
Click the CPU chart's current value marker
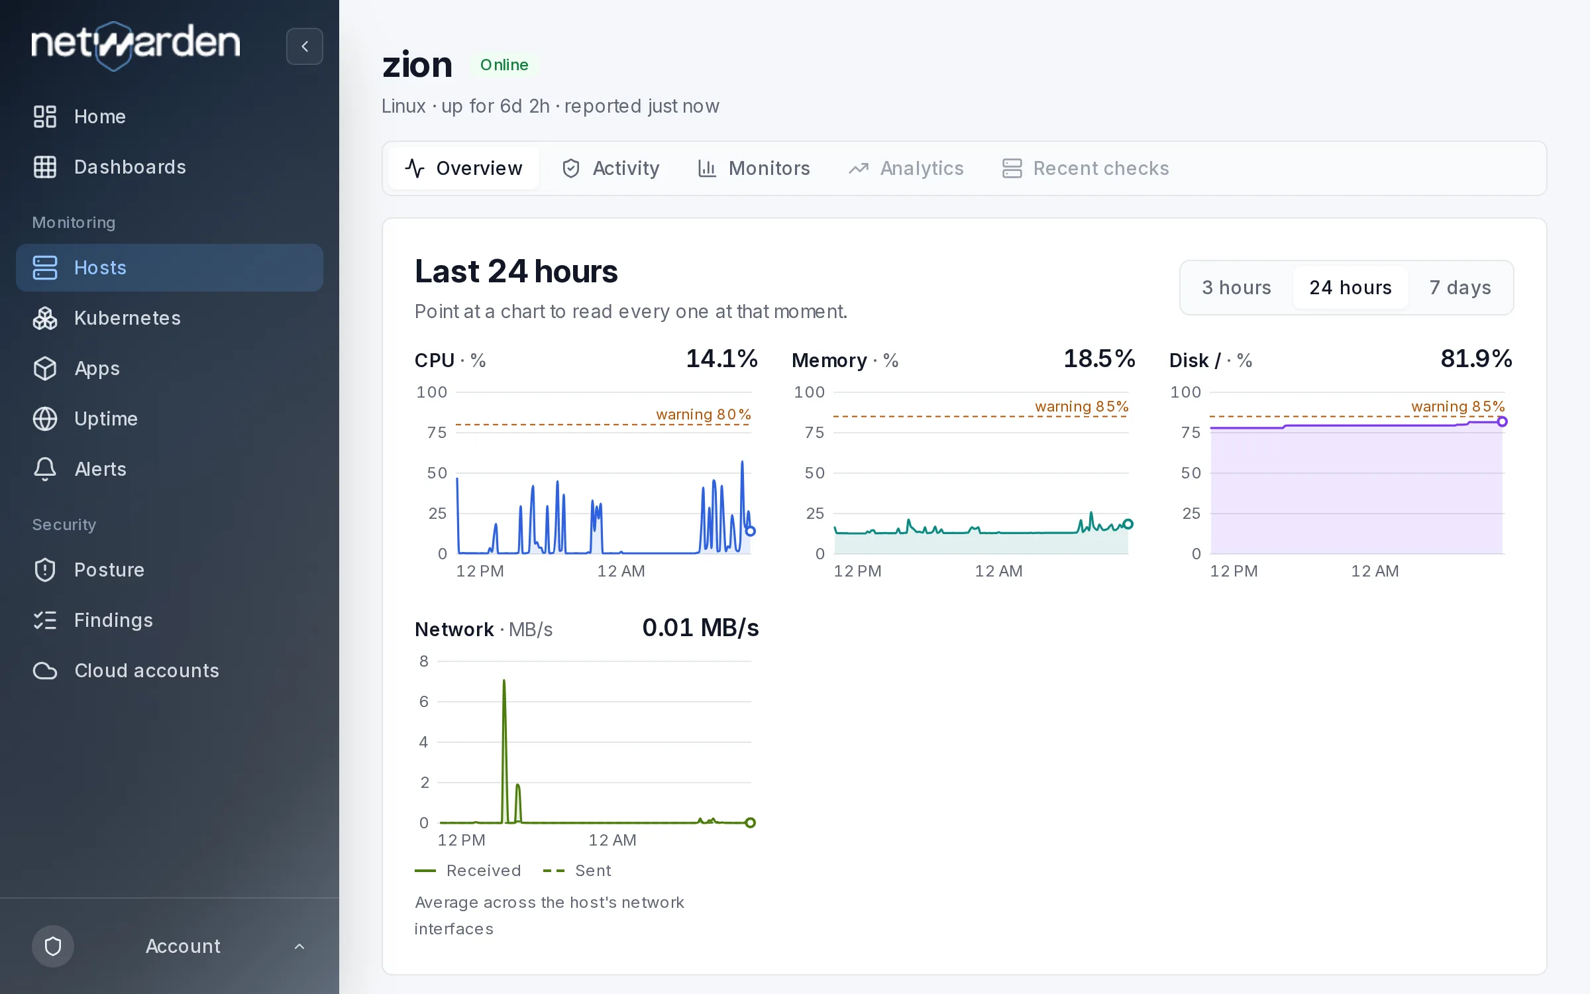[x=751, y=531]
